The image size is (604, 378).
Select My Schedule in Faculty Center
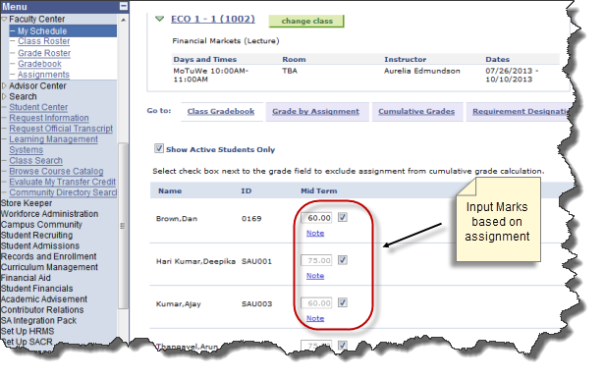42,31
